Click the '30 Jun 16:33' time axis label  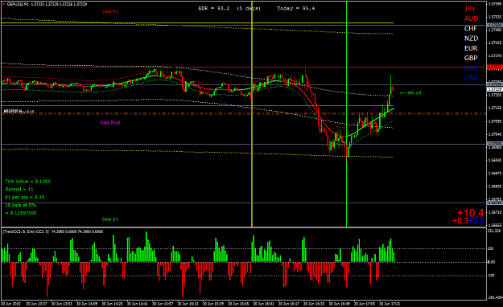click(314, 304)
